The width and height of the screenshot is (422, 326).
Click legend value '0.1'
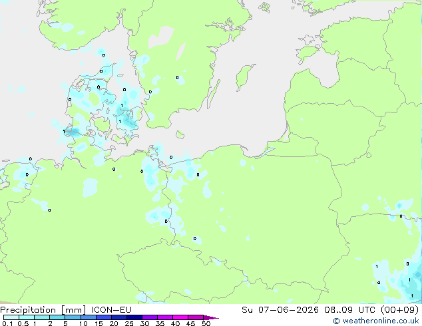pyautogui.click(x=7, y=323)
